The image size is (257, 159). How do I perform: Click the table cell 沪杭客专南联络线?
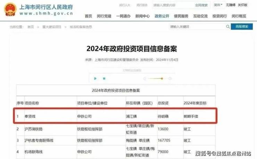coord(39,141)
